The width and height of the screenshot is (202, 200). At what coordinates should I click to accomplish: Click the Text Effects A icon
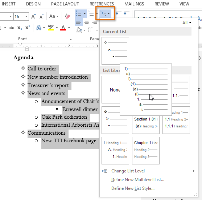click(39, 28)
